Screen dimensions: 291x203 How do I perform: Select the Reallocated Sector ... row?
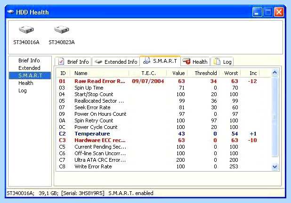163,101
